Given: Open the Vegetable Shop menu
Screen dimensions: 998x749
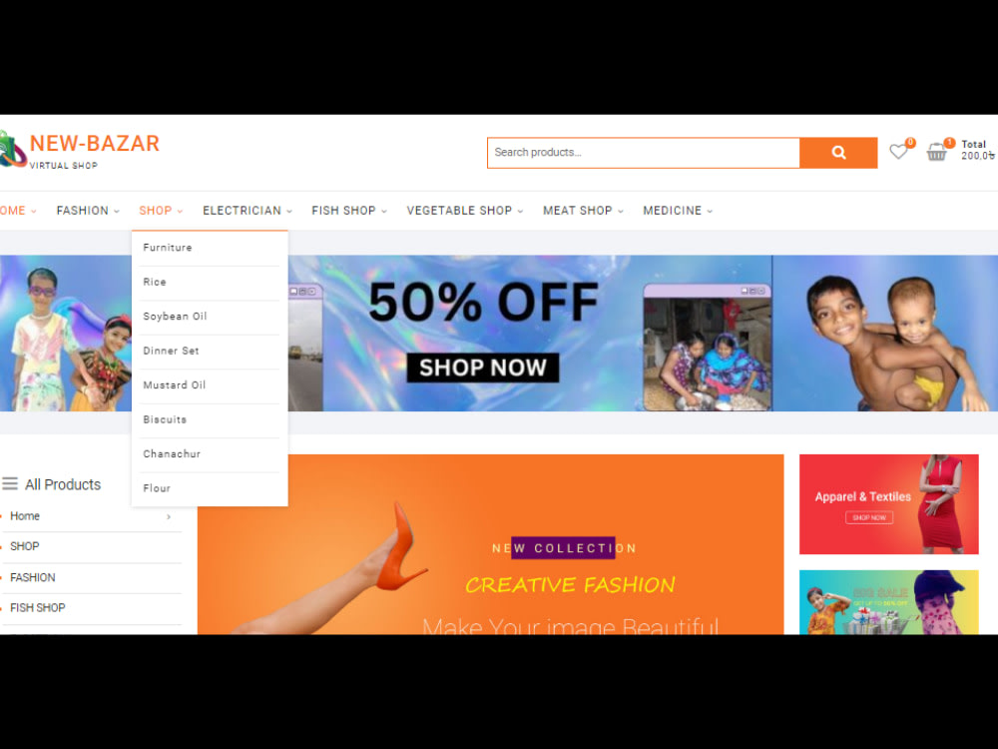Looking at the screenshot, I should pos(465,210).
